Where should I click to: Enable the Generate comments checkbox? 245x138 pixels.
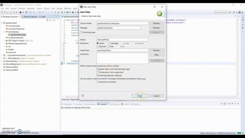click(x=98, y=82)
